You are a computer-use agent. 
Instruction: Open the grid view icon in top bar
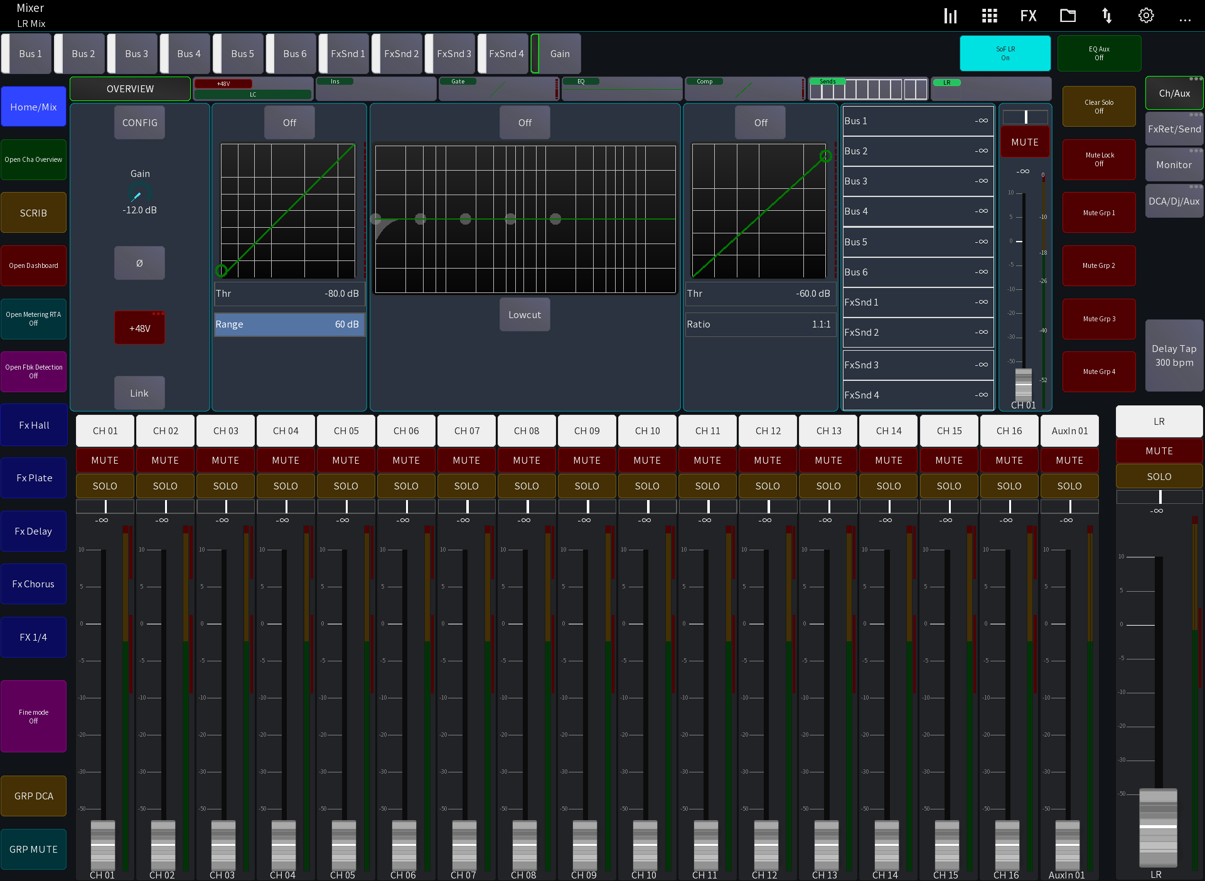989,16
